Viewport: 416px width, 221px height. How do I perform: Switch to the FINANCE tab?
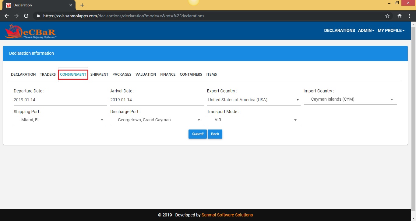click(x=168, y=74)
